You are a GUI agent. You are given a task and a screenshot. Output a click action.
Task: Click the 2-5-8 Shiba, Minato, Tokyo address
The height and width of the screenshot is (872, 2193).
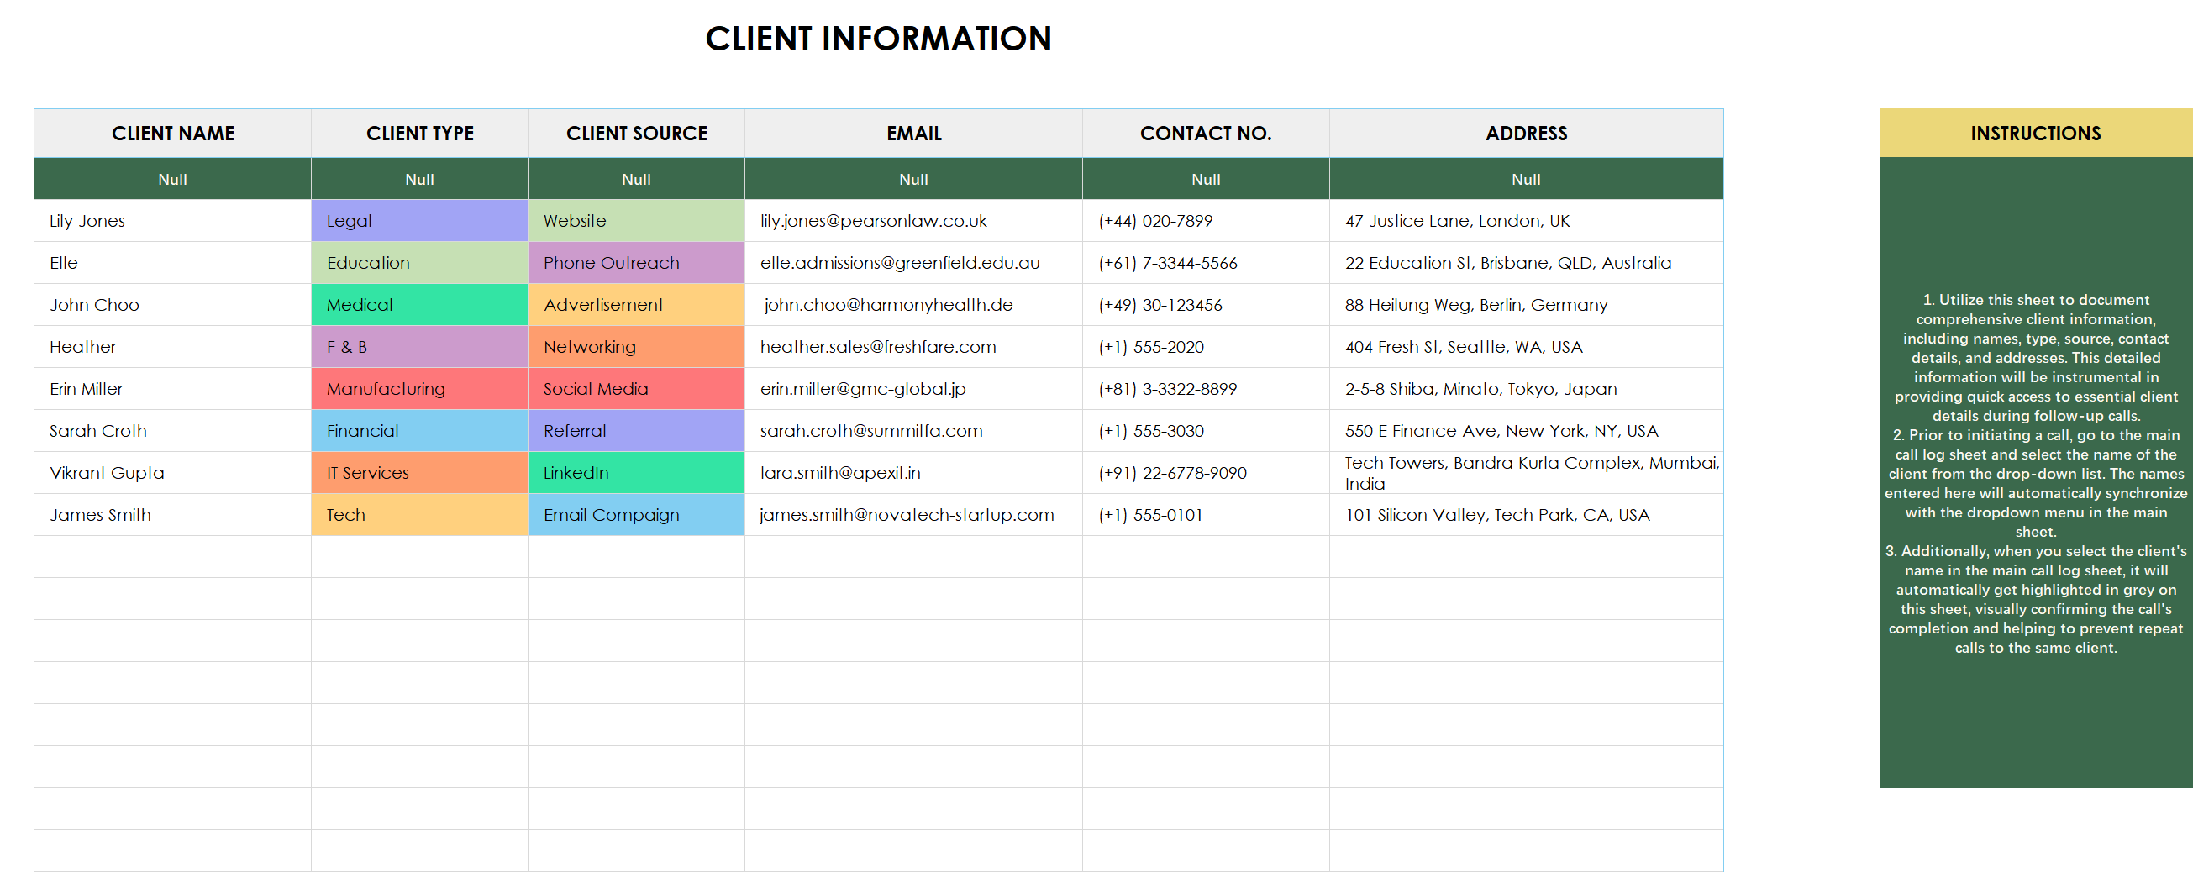(1527, 389)
